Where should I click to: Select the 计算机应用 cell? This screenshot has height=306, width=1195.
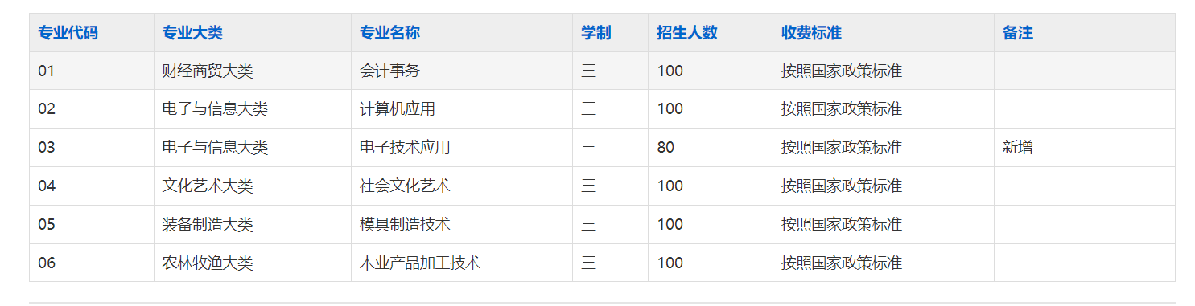pyautogui.click(x=462, y=109)
